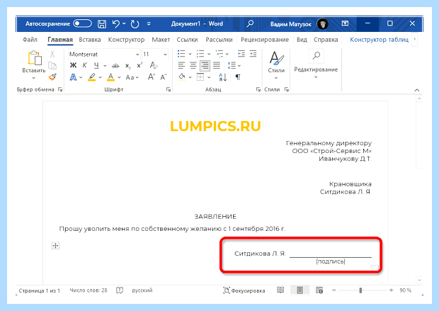
Task: Toggle Show paragraph marks (¶)
Action: point(238,77)
